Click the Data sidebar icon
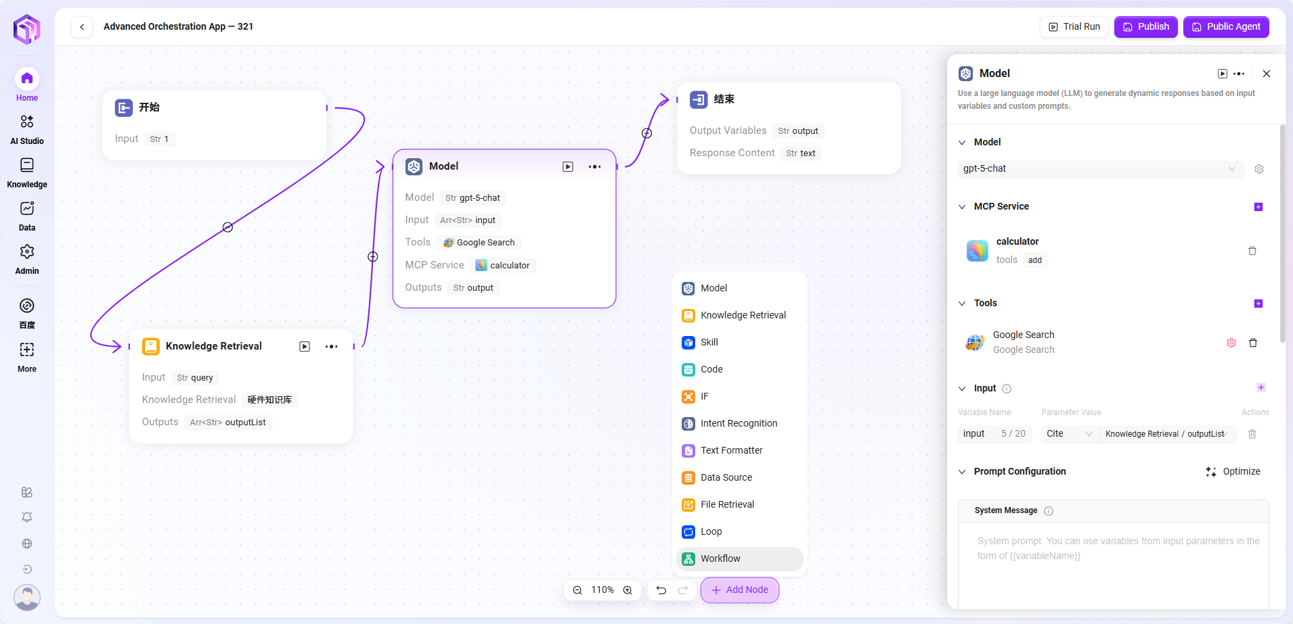Image resolution: width=1293 pixels, height=624 pixels. 27,209
